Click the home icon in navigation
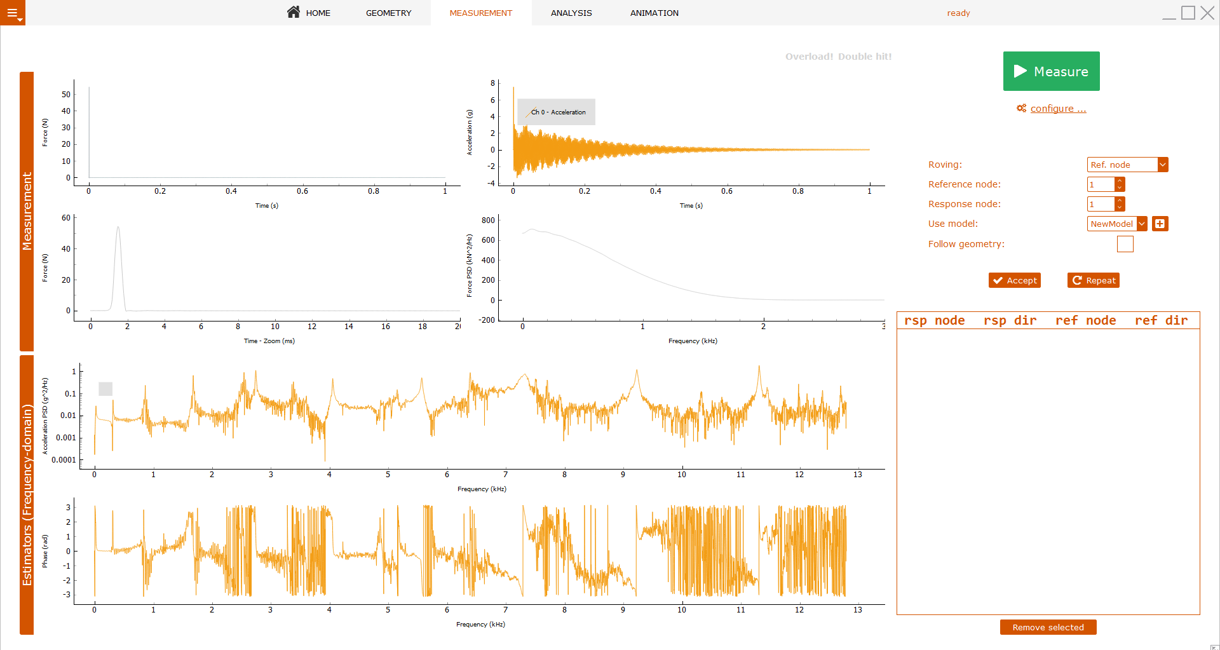This screenshot has height=650, width=1220. pos(294,12)
